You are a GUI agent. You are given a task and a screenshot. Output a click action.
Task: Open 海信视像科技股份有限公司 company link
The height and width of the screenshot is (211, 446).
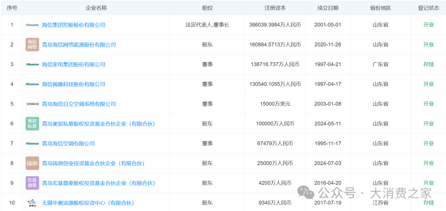pyautogui.click(x=74, y=84)
